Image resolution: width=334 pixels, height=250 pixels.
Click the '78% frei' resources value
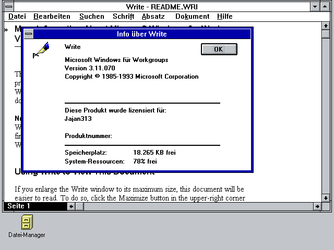point(145,161)
